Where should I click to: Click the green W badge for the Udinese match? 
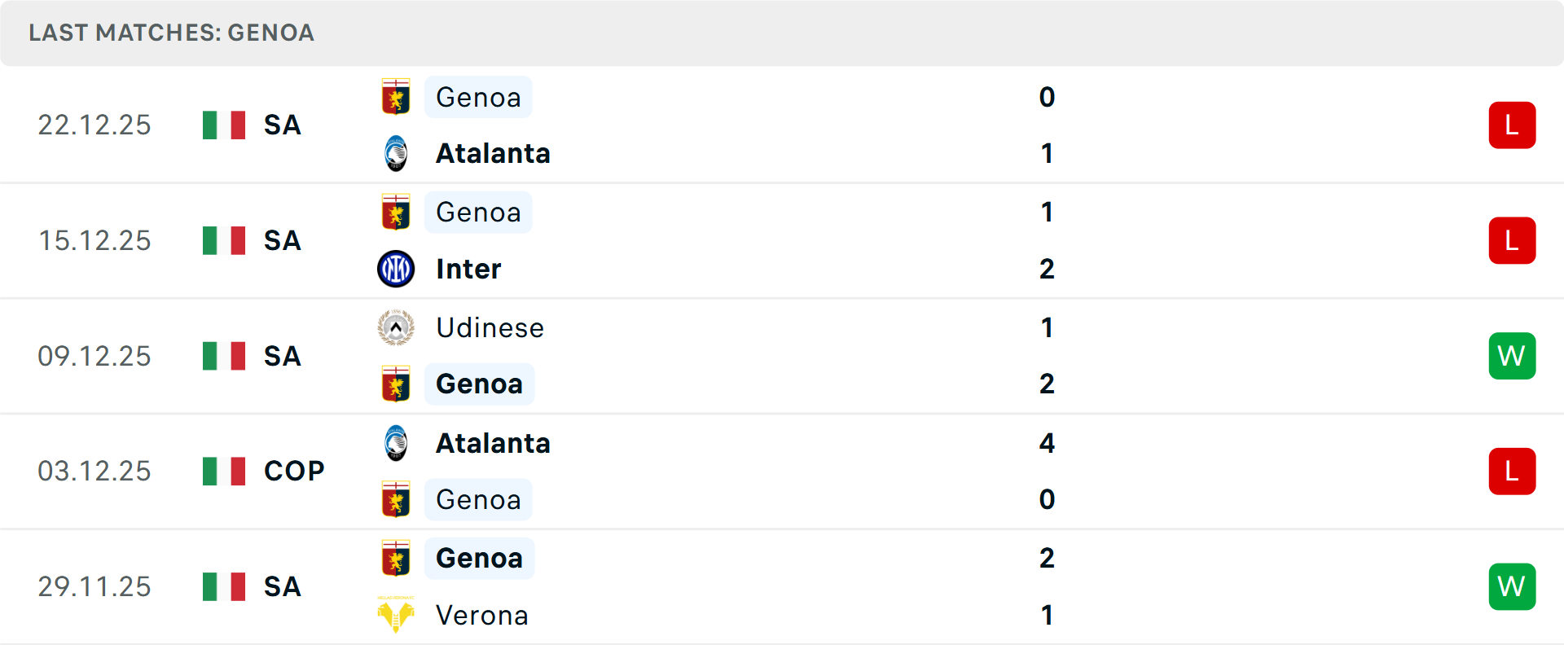(1512, 356)
